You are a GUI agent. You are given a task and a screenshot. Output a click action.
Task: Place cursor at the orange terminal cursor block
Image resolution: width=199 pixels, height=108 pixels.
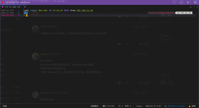[x=27, y=16]
